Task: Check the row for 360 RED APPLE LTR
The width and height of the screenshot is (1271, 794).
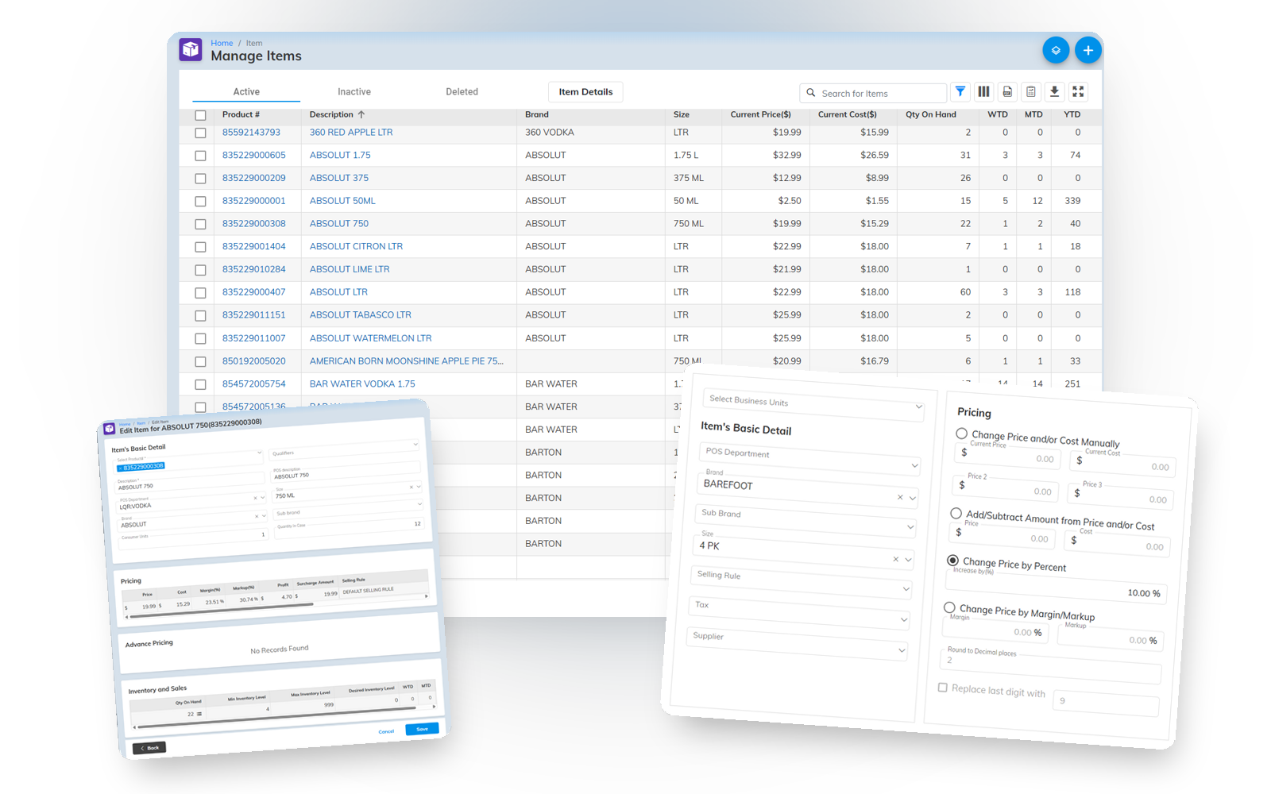Action: [x=200, y=133]
